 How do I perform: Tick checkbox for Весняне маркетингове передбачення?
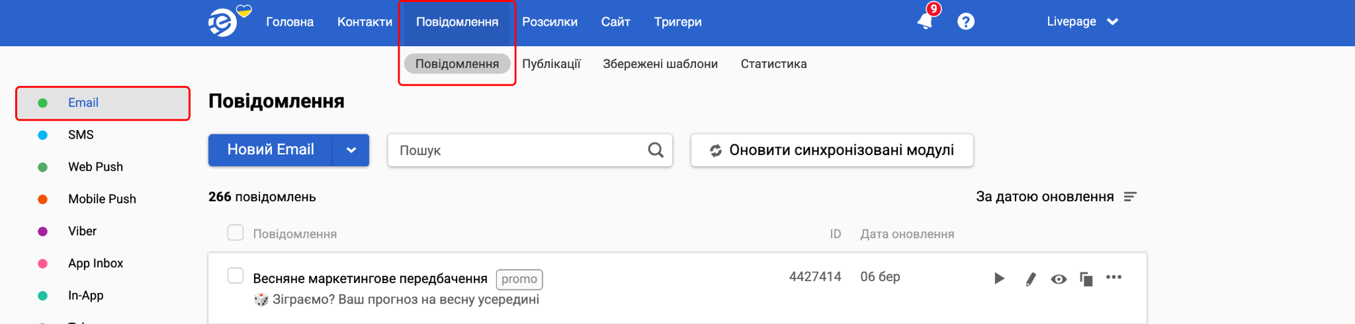click(x=236, y=275)
